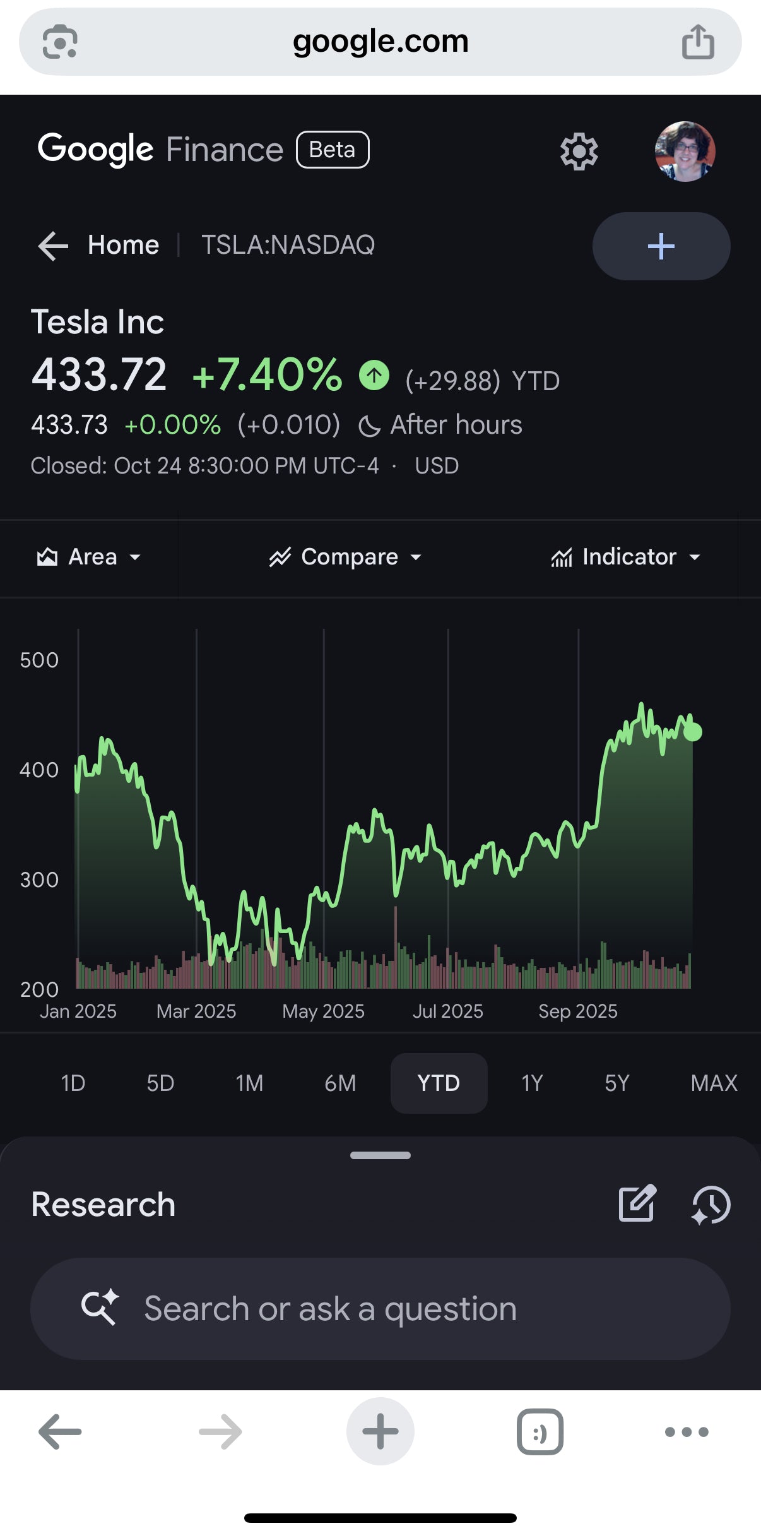This screenshot has width=761, height=1538.
Task: Focus the Search or ask a question field
Action: [380, 1309]
